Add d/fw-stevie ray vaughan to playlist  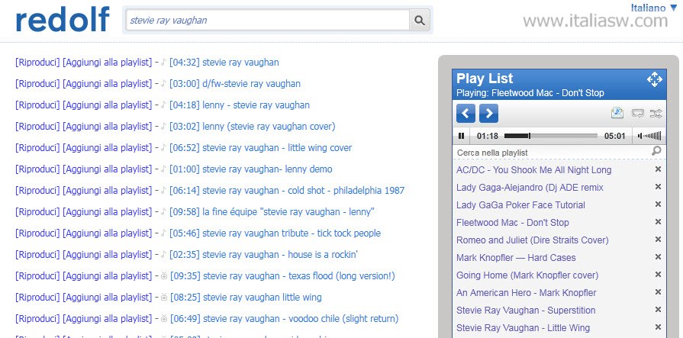coord(107,84)
